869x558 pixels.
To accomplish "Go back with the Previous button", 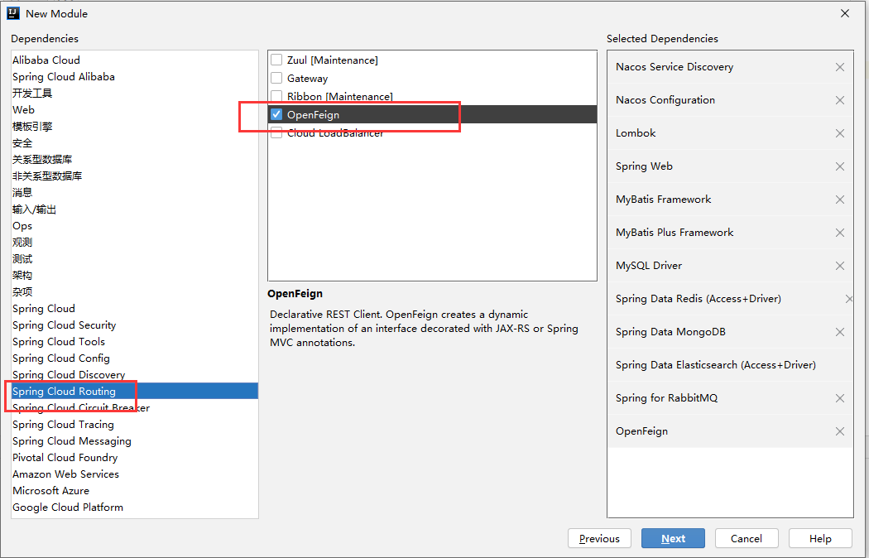I will [x=599, y=539].
